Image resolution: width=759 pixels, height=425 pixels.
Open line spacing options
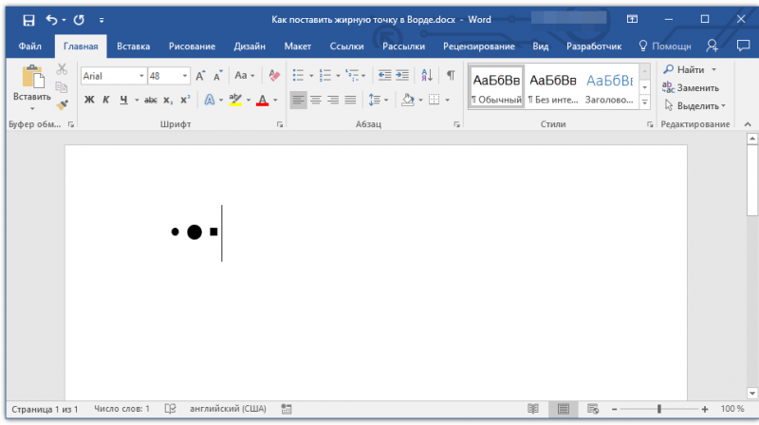coord(378,100)
